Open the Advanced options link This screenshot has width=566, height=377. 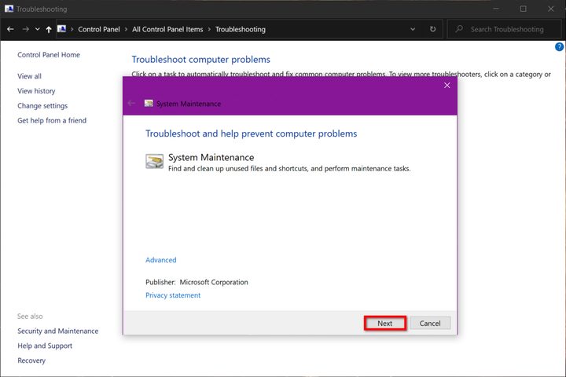pos(161,260)
